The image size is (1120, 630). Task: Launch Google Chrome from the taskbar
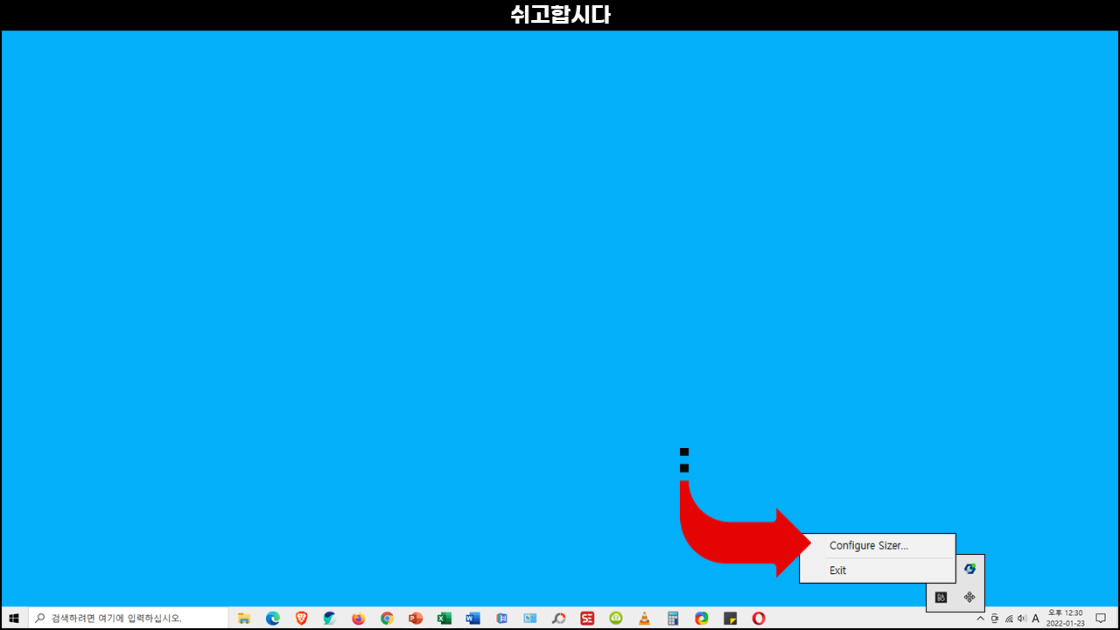pos(387,619)
